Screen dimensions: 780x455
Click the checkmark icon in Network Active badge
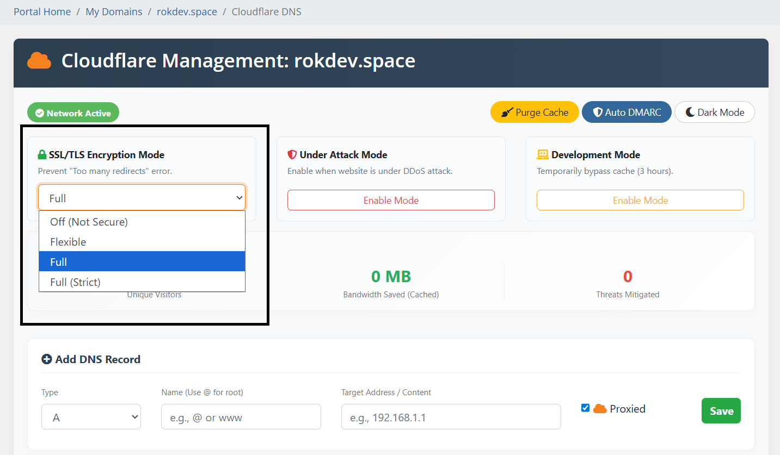(x=40, y=113)
